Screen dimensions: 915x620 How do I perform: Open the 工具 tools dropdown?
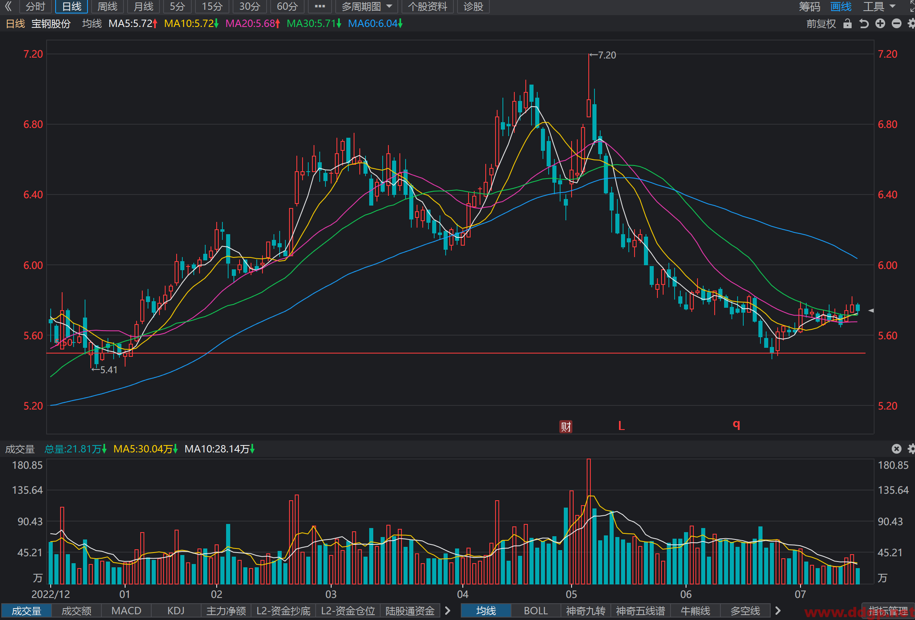click(x=879, y=7)
